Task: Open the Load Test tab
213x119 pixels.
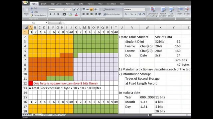Action: coord(111,4)
